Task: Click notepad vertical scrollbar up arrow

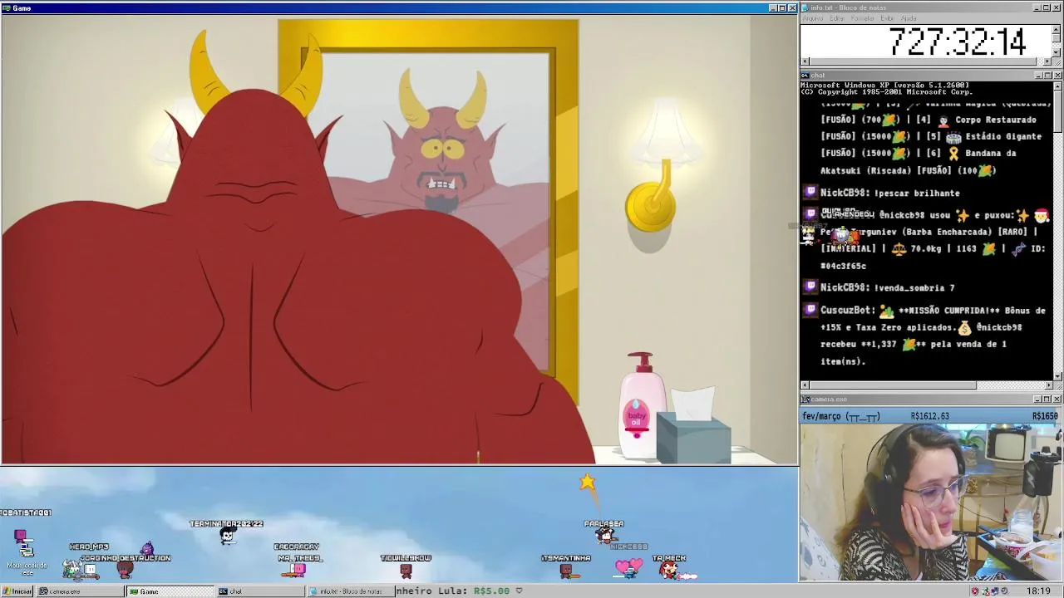Action: click(1057, 28)
